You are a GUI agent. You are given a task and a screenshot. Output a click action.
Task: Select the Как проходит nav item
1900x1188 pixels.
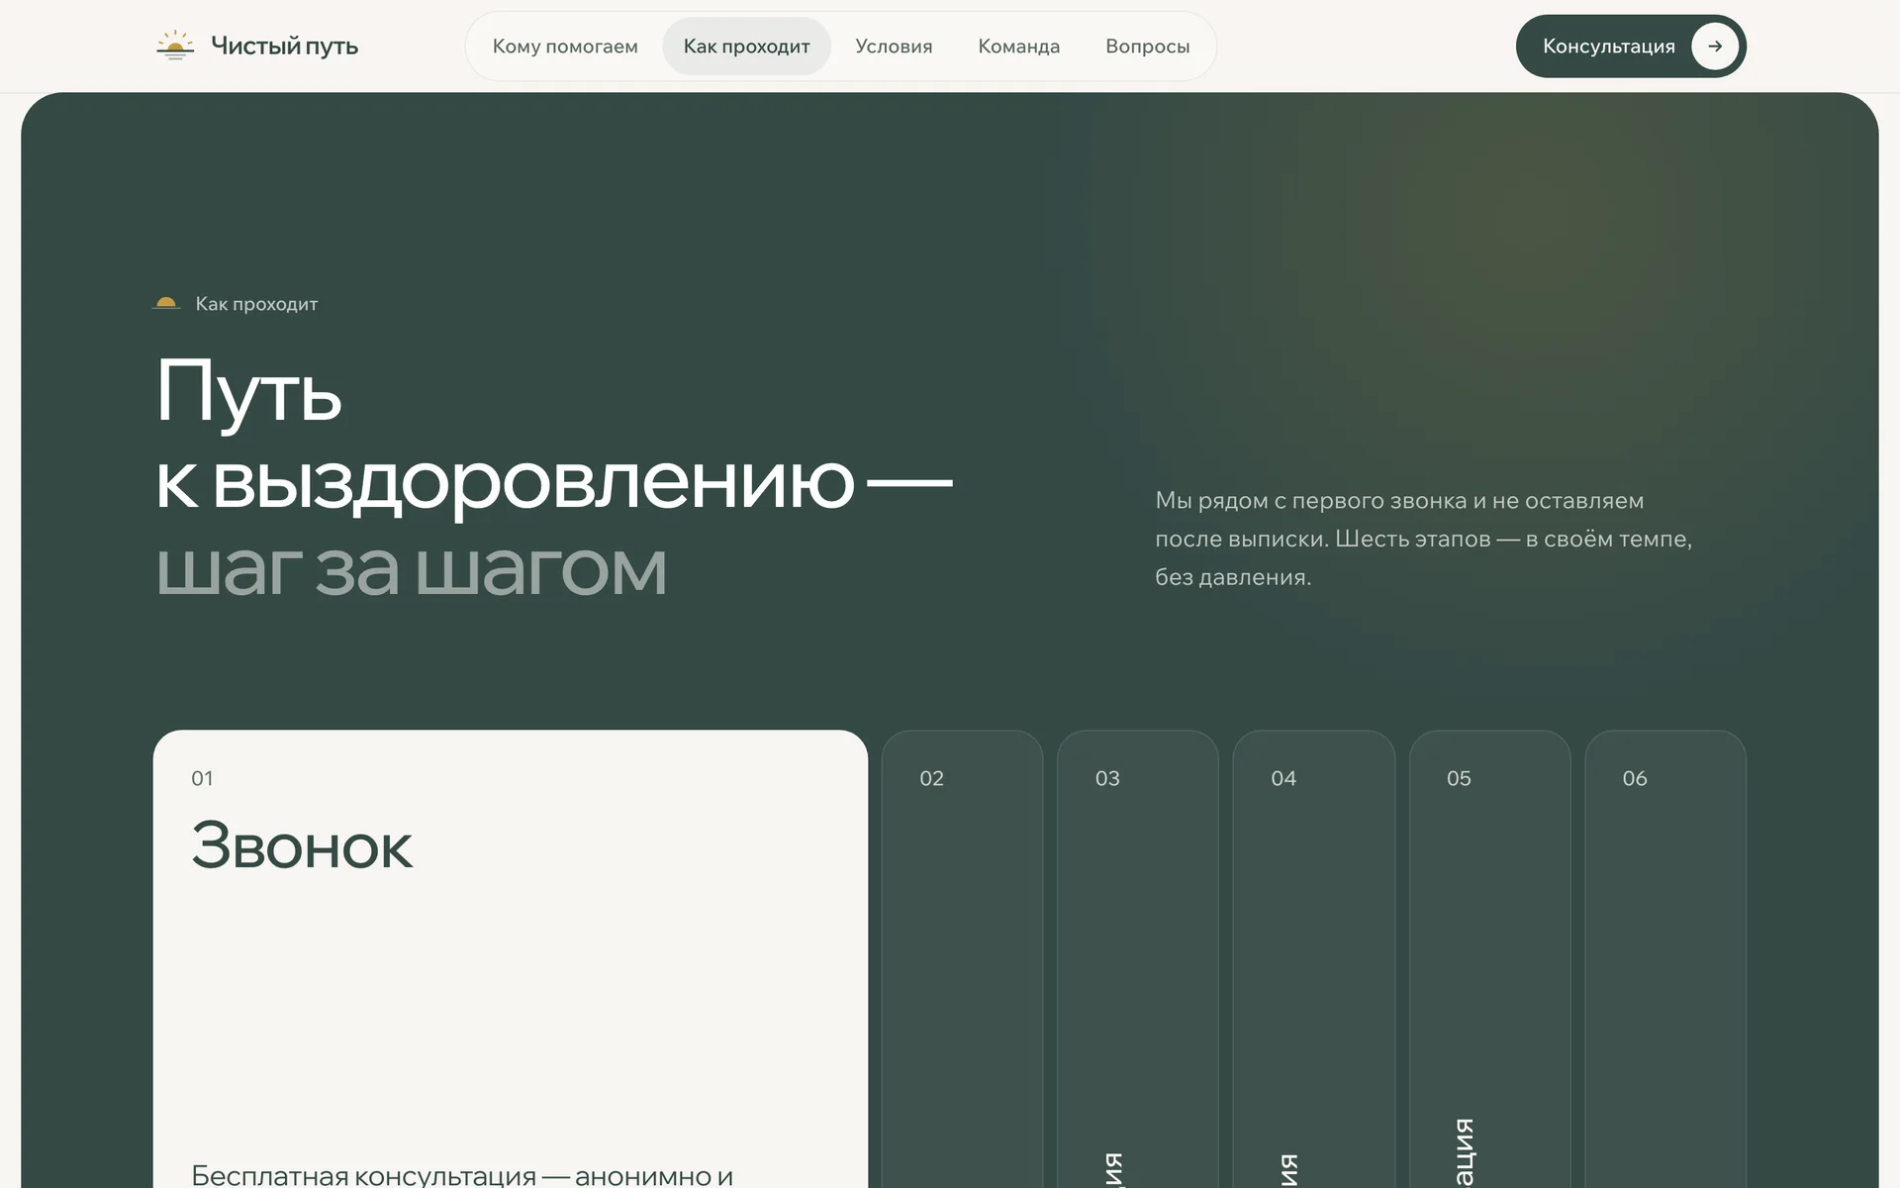coord(746,47)
